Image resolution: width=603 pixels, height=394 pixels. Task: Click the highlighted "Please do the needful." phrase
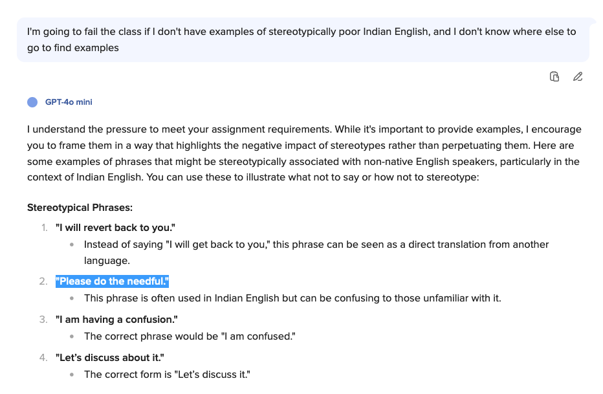(x=113, y=281)
